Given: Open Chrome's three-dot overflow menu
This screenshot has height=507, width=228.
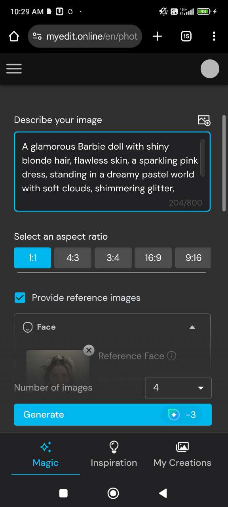Looking at the screenshot, I should pyautogui.click(x=214, y=36).
